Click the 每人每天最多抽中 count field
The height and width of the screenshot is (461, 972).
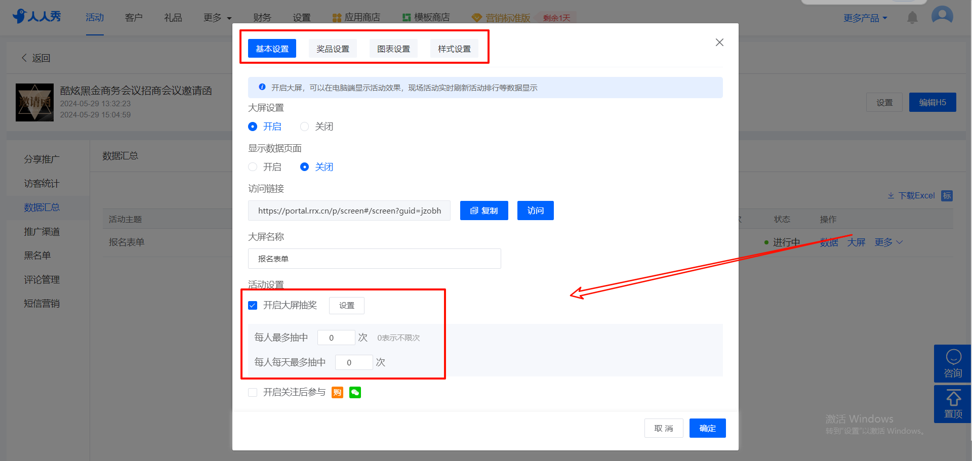pos(354,362)
